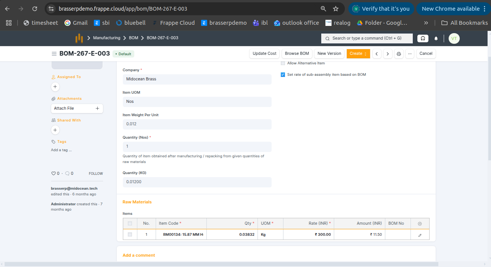Open Items table settings gear

(x=420, y=224)
